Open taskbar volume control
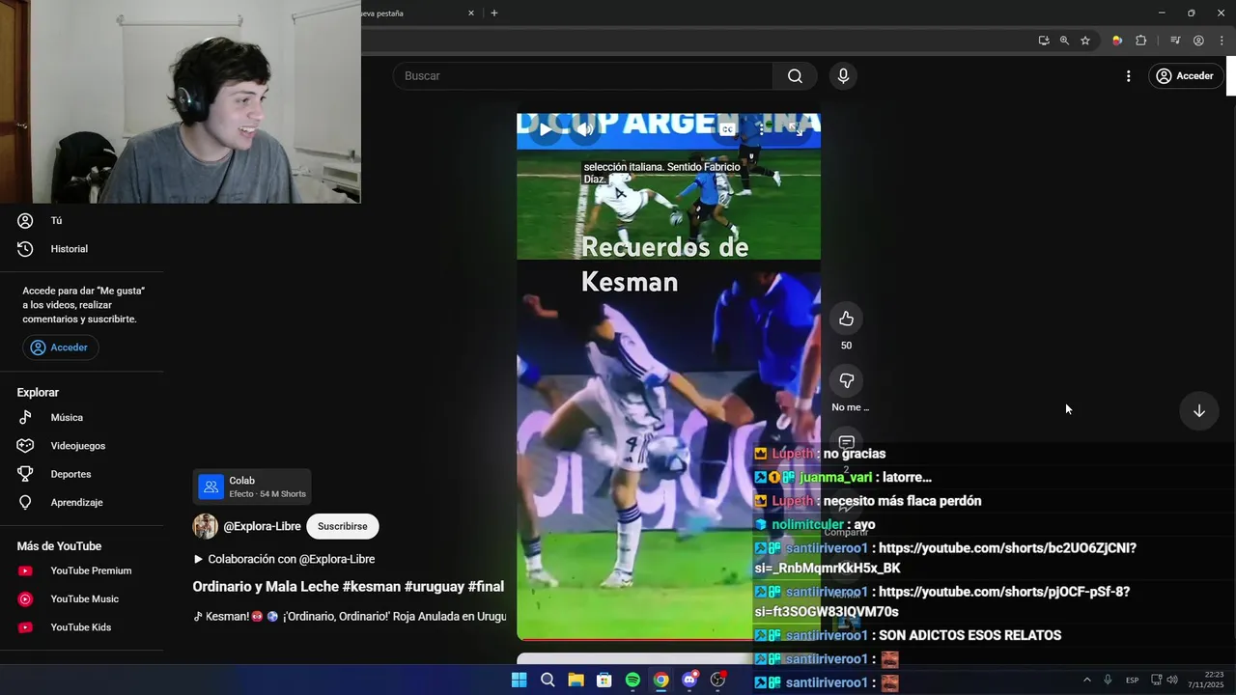This screenshot has height=695, width=1236. click(x=1172, y=680)
